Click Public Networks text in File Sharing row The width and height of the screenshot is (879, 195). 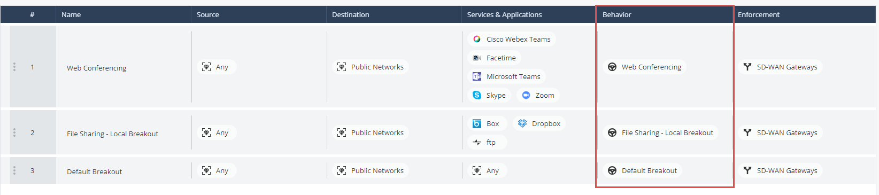click(x=377, y=132)
